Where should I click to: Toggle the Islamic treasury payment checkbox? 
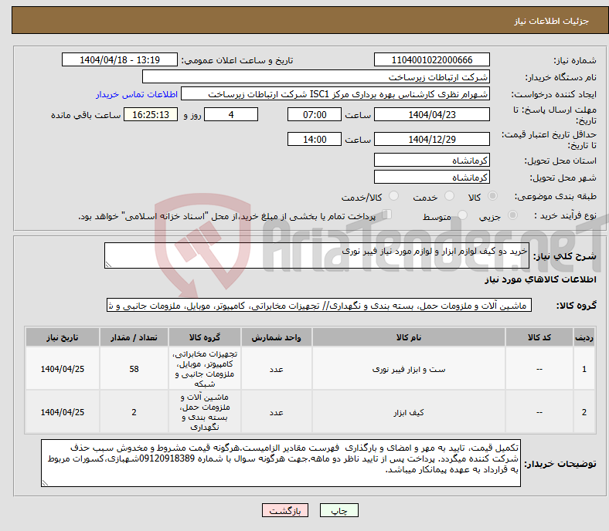click(x=387, y=215)
